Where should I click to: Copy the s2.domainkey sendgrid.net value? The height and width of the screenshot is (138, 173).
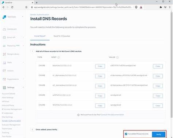coord(158,86)
